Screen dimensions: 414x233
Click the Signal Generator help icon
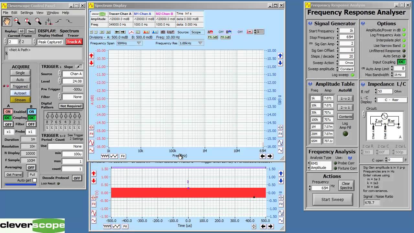pyautogui.click(x=310, y=23)
